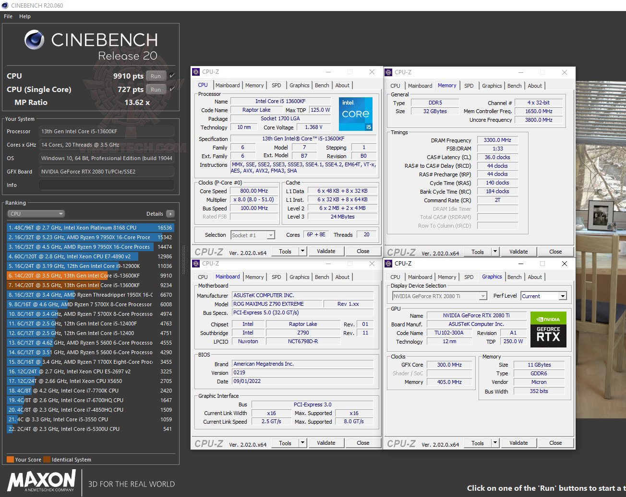
Task: Minimize the CPU-Z Graphics window
Action: (x=521, y=264)
